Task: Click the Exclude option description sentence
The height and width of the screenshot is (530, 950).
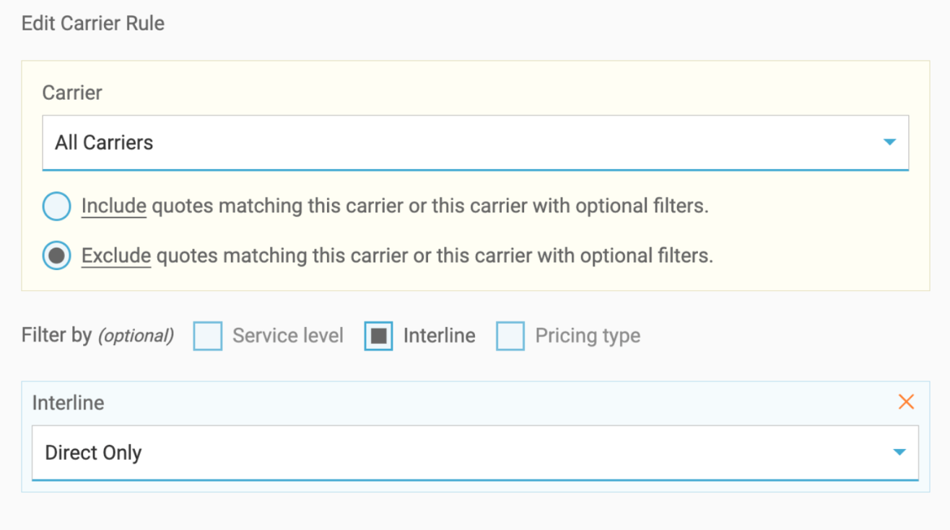Action: point(435,256)
